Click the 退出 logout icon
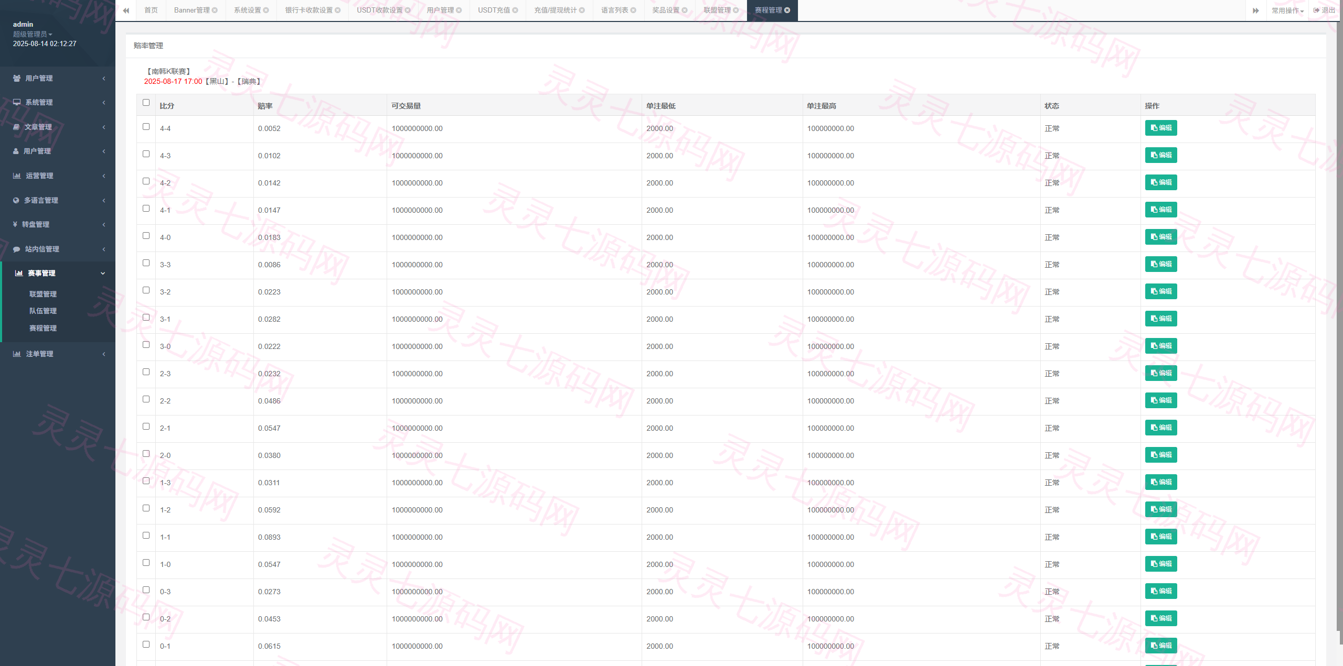The width and height of the screenshot is (1343, 666). (x=1316, y=10)
